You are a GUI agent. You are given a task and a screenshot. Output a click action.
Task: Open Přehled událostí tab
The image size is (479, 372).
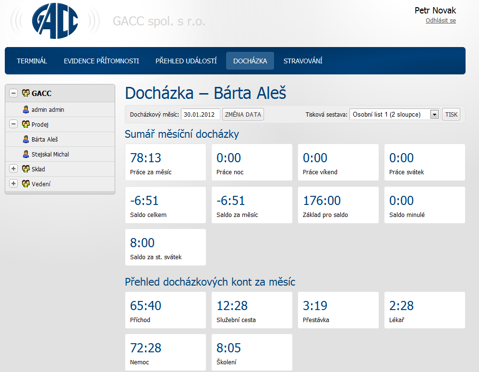click(x=186, y=61)
